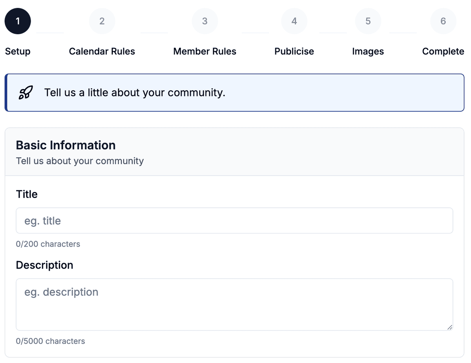Click the Basic Information heading

(66, 145)
